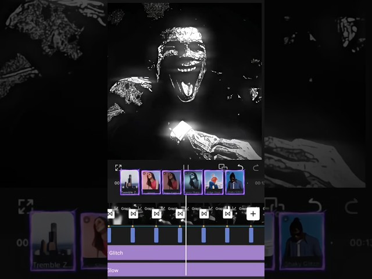The height and width of the screenshot is (279, 372).
Task: Select the blue-toned woman effect thumbnail
Action: (x=193, y=182)
